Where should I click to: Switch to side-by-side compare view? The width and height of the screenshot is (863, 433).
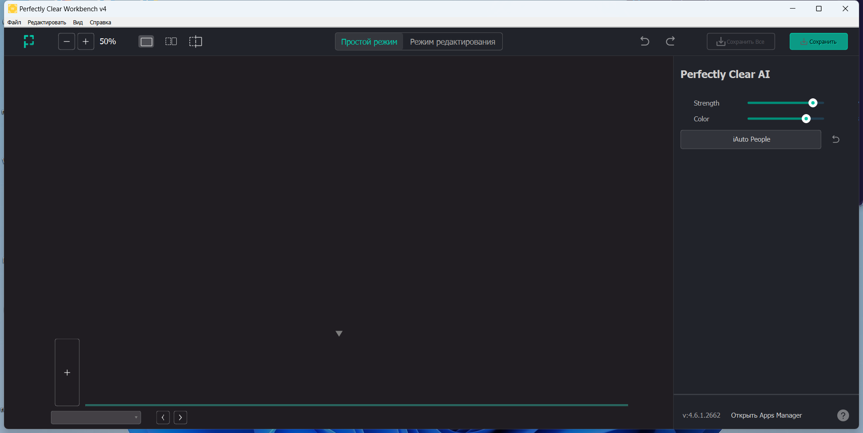click(x=171, y=41)
